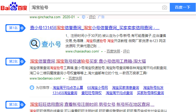Open www.qinchacha.com URL text
Screen dimensions: 196x112
tap(45, 17)
